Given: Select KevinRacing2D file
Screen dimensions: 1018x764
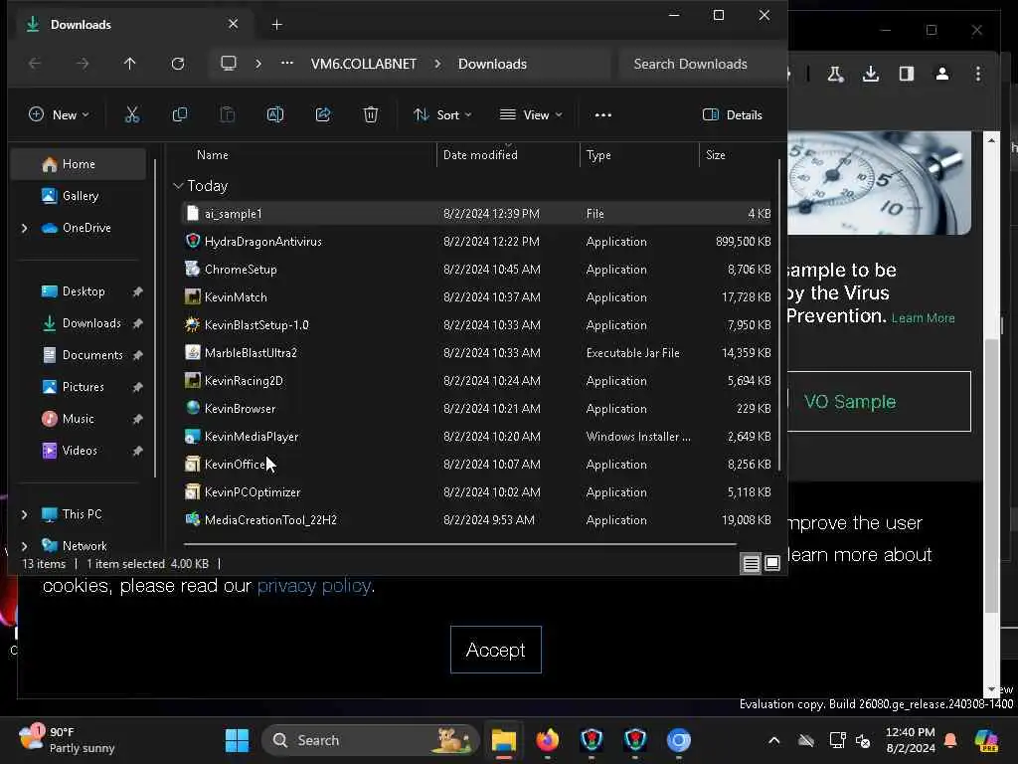Looking at the screenshot, I should [x=476, y=381].
